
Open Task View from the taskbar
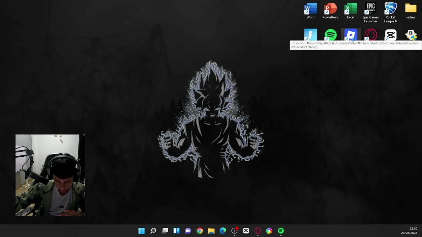pyautogui.click(x=165, y=231)
